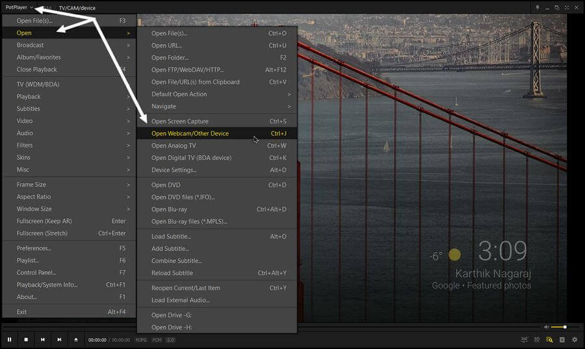Skip to the next track

coord(59,339)
